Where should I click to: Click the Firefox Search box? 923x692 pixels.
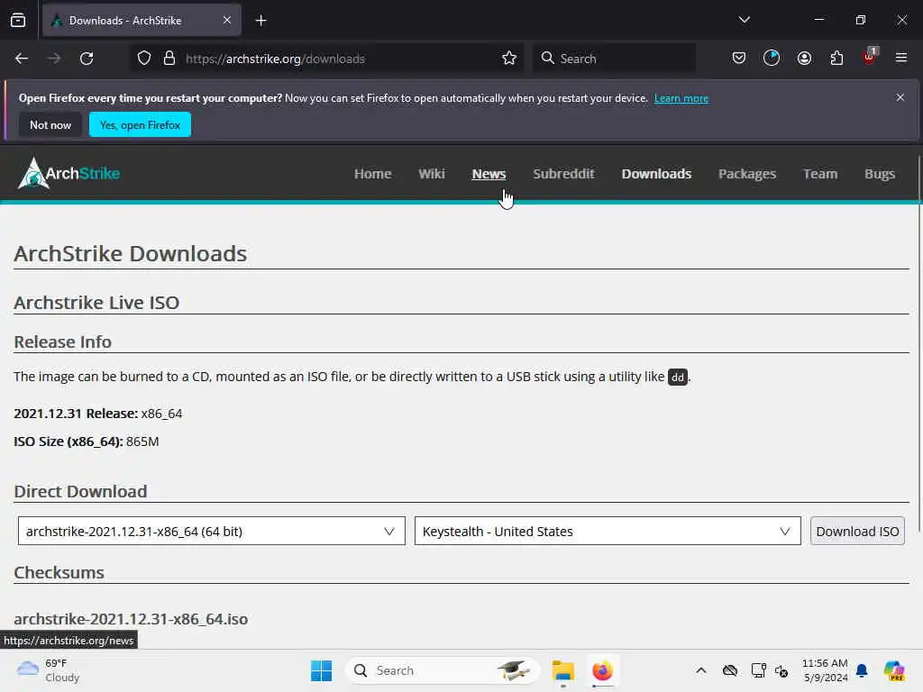tap(614, 59)
